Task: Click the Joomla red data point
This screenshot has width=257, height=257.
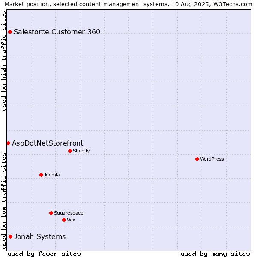Action: point(41,175)
